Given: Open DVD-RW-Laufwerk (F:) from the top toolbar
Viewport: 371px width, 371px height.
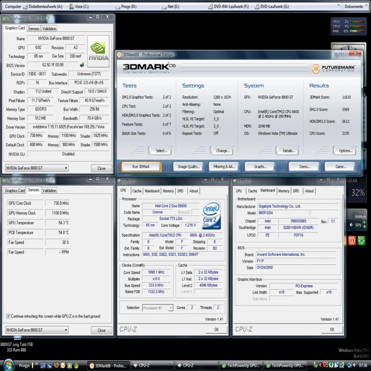Looking at the screenshot, I should tap(228, 7).
